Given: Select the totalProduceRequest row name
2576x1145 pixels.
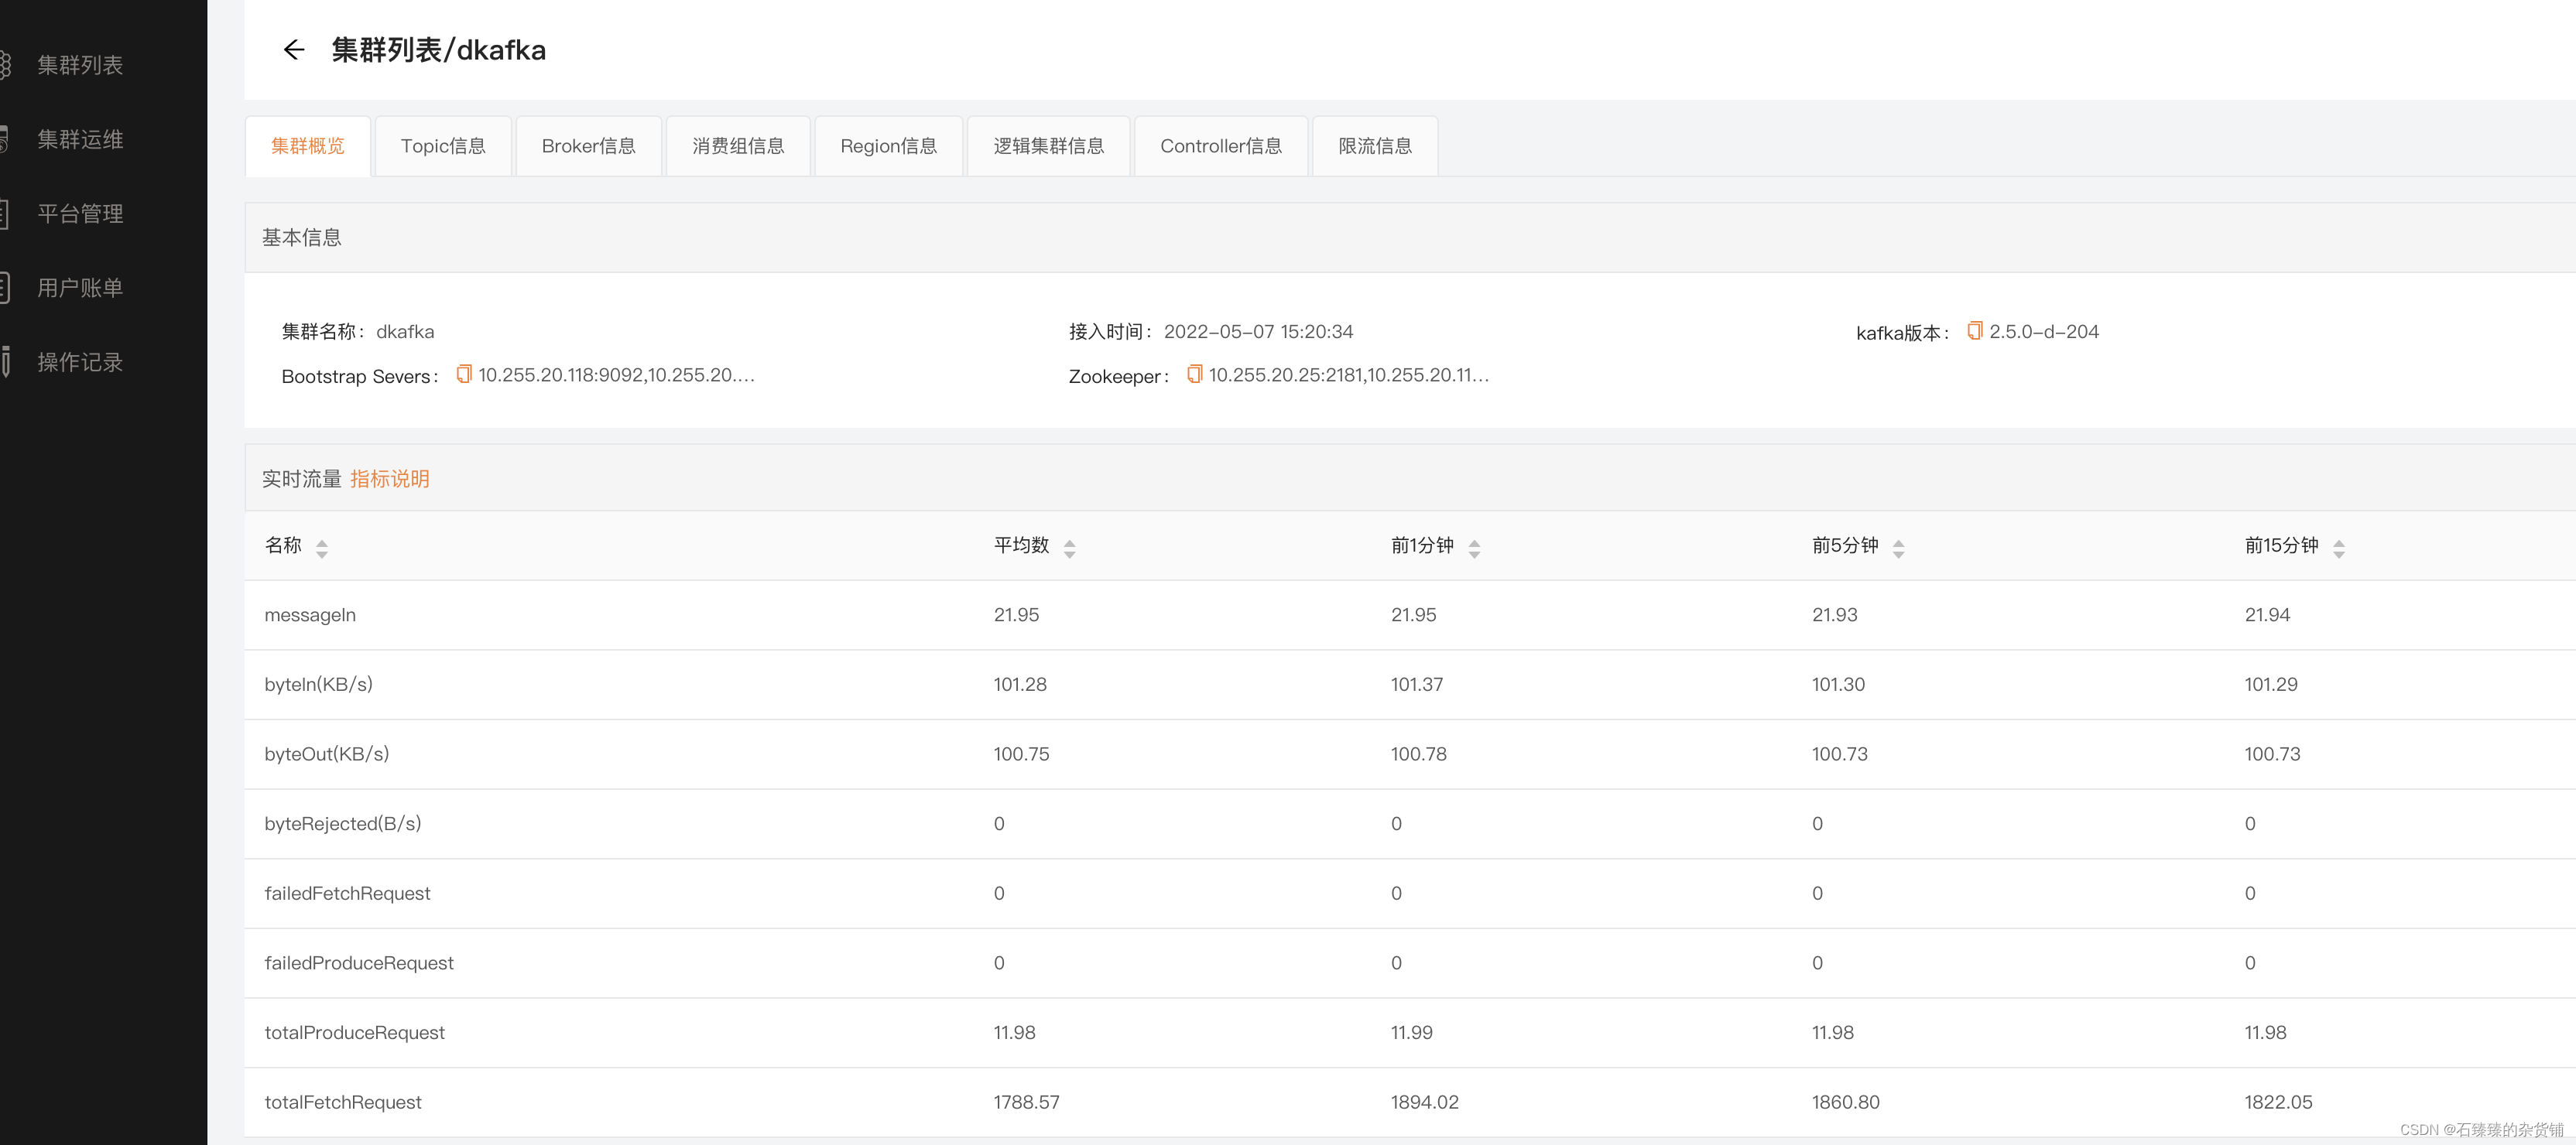Looking at the screenshot, I should (354, 1033).
